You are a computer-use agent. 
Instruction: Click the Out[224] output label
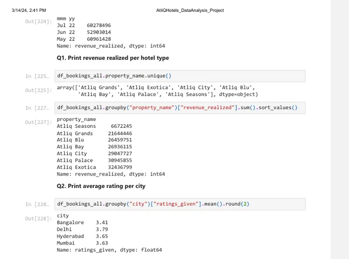pyautogui.click(x=38, y=21)
